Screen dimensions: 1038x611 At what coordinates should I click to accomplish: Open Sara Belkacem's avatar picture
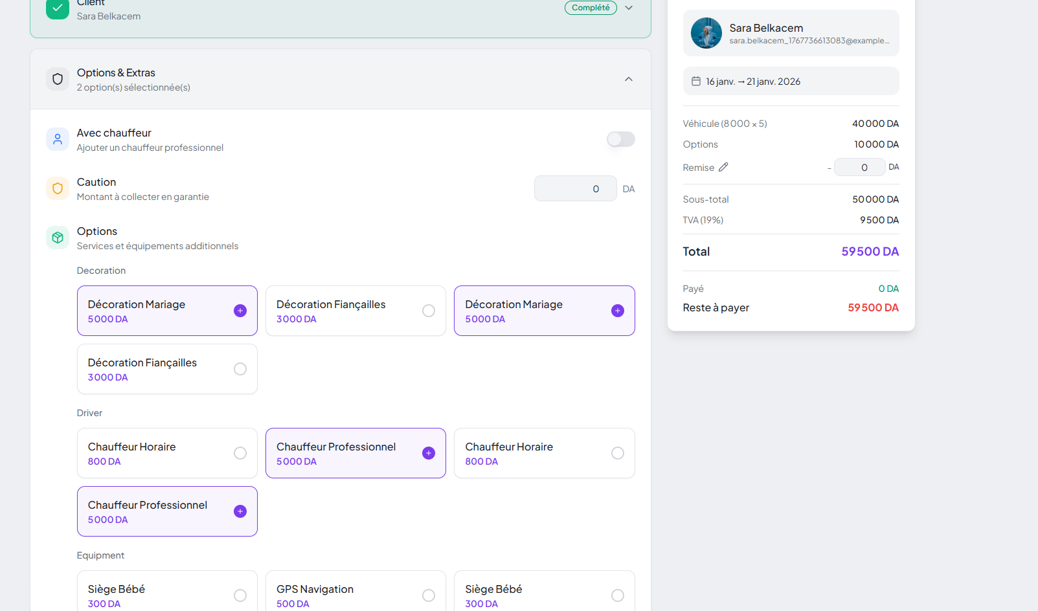pyautogui.click(x=706, y=33)
